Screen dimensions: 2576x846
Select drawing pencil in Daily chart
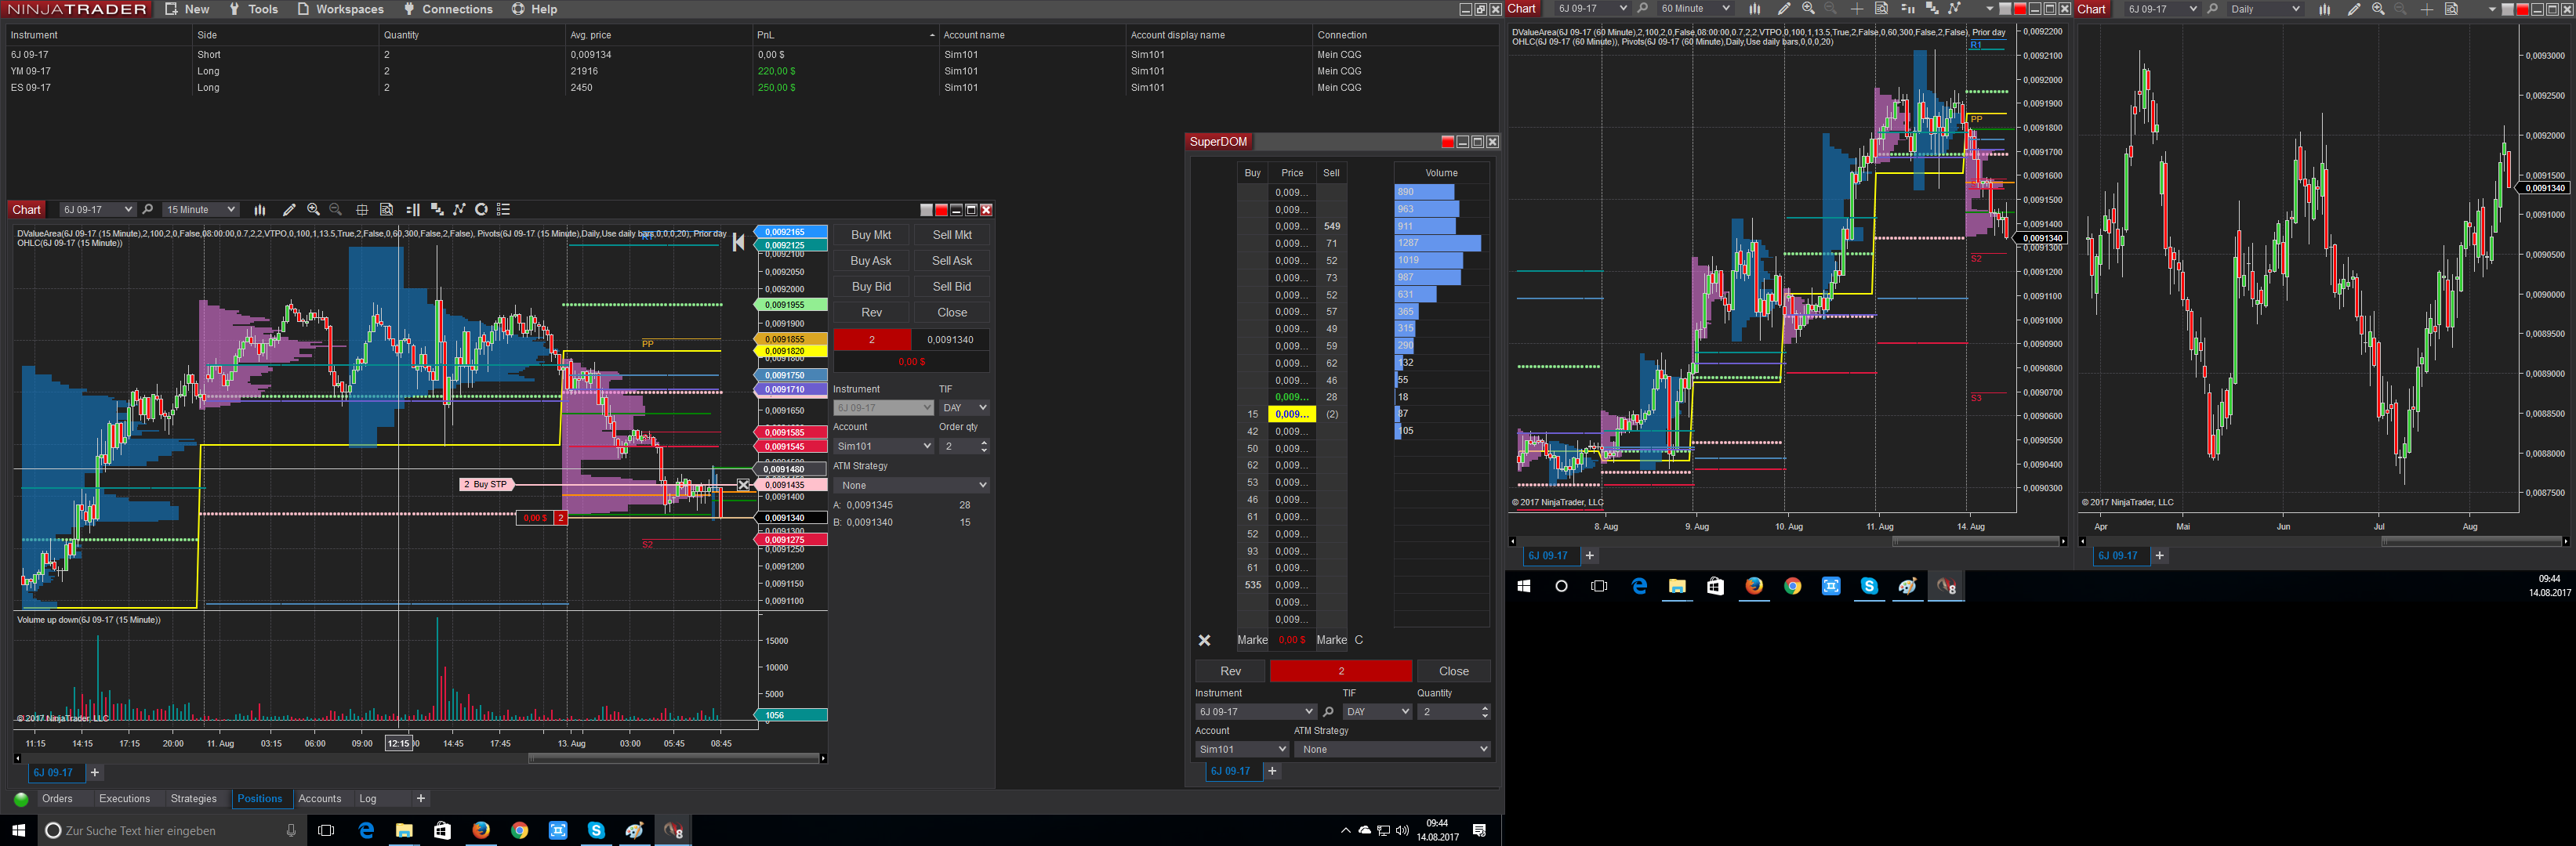2354,9
